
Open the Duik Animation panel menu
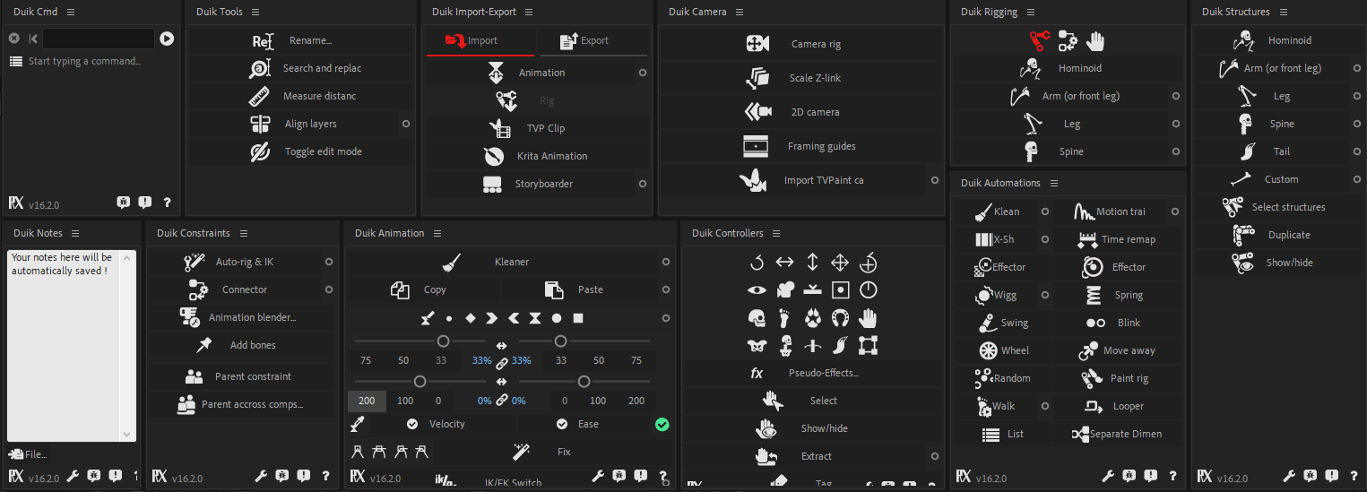coord(437,233)
